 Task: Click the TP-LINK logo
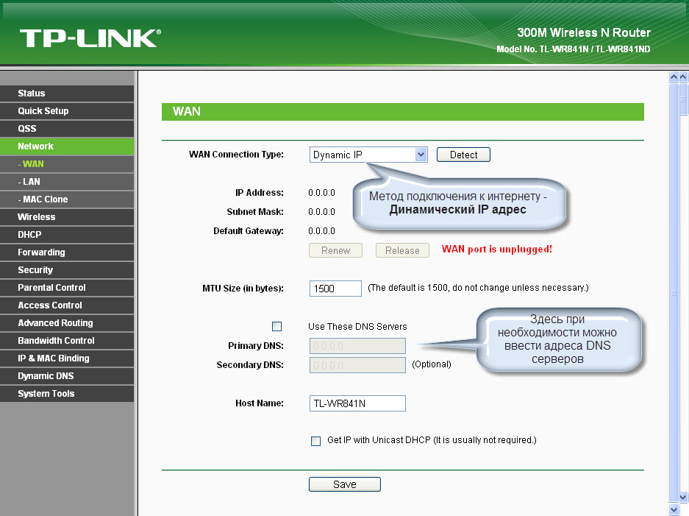click(x=90, y=38)
